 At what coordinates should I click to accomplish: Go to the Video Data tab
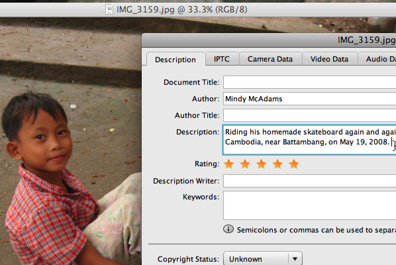330,59
